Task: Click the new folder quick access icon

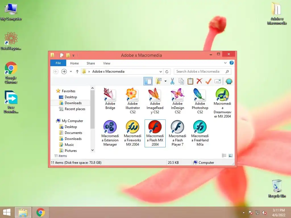Action: 68,55
